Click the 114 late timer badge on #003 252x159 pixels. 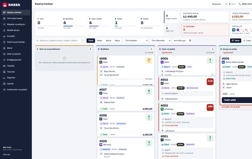[210, 82]
